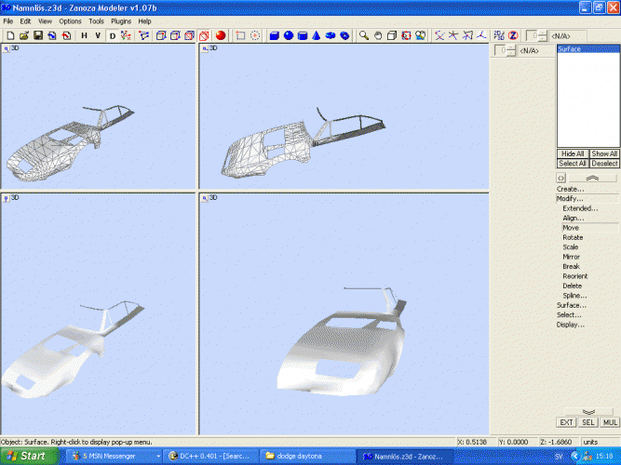Expand the Display... command group
The width and height of the screenshot is (621, 465).
click(571, 325)
